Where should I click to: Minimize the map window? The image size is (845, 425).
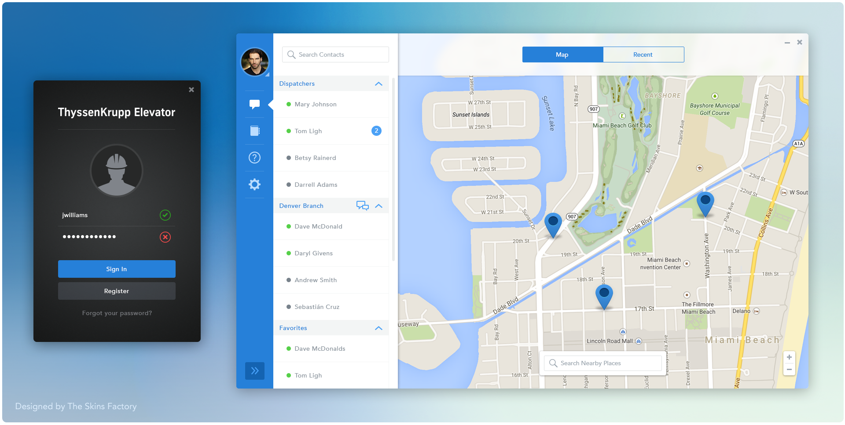click(x=787, y=43)
